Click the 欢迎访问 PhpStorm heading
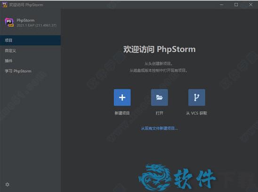The height and width of the screenshot is (192, 258). 160,49
